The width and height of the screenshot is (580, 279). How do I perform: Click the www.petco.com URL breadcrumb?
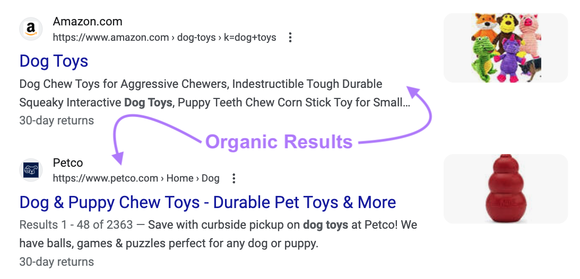[x=106, y=178]
